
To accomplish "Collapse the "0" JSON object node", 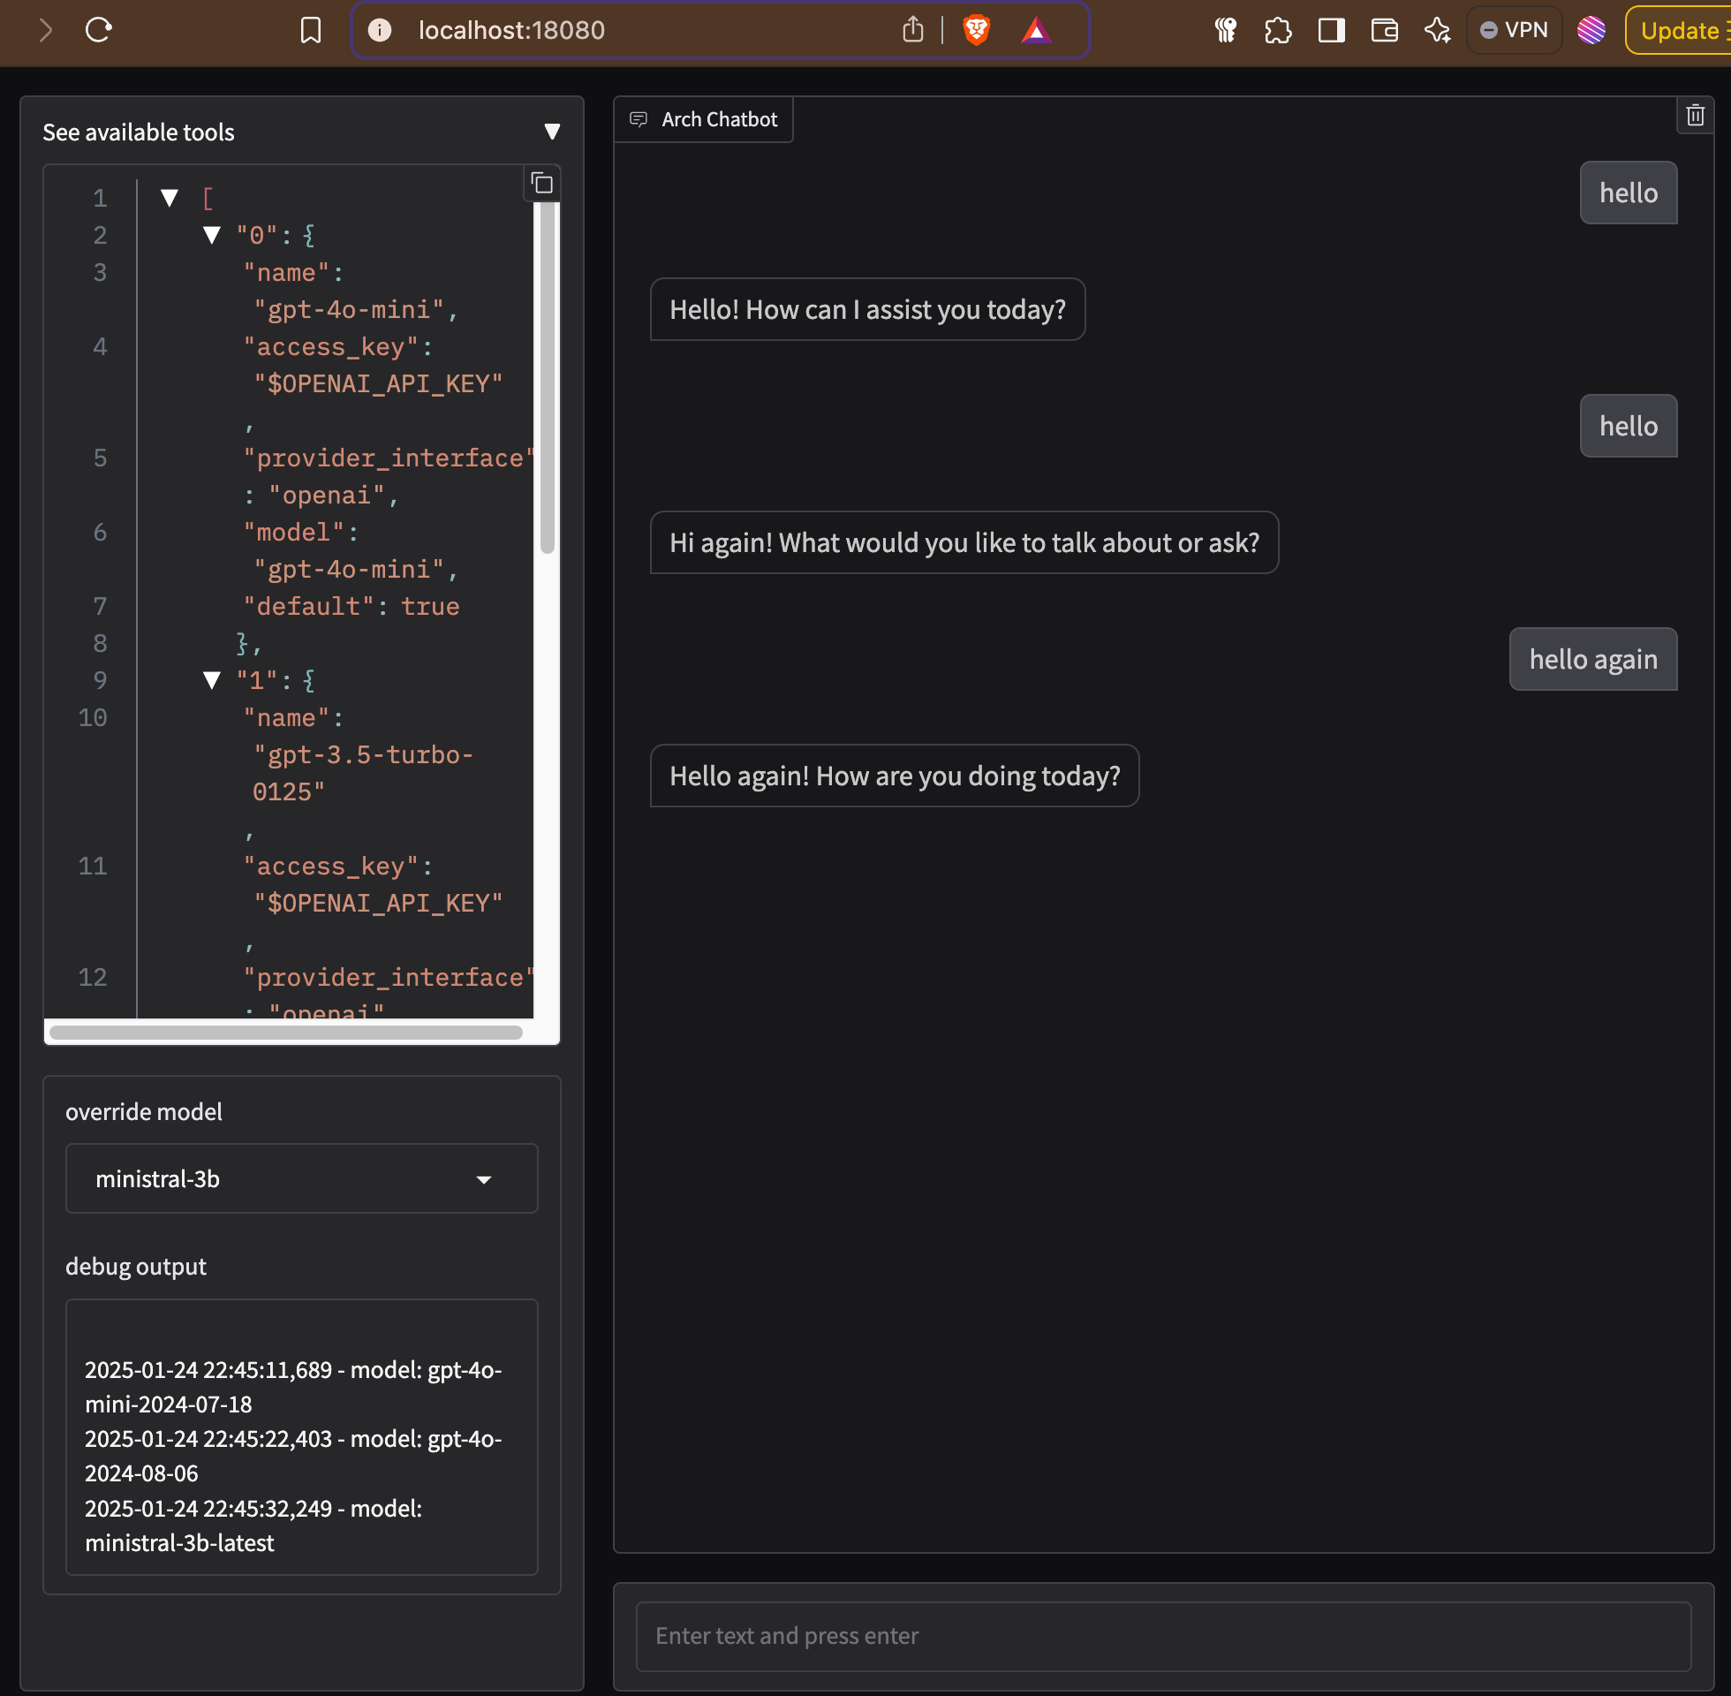I will pos(211,235).
